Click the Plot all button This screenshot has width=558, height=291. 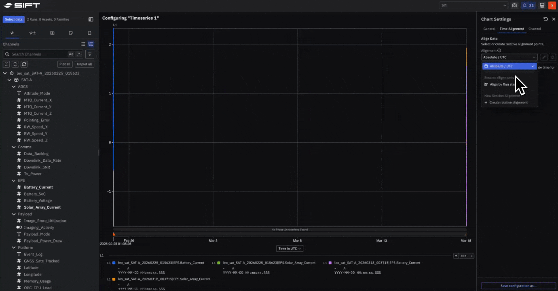[x=64, y=64]
